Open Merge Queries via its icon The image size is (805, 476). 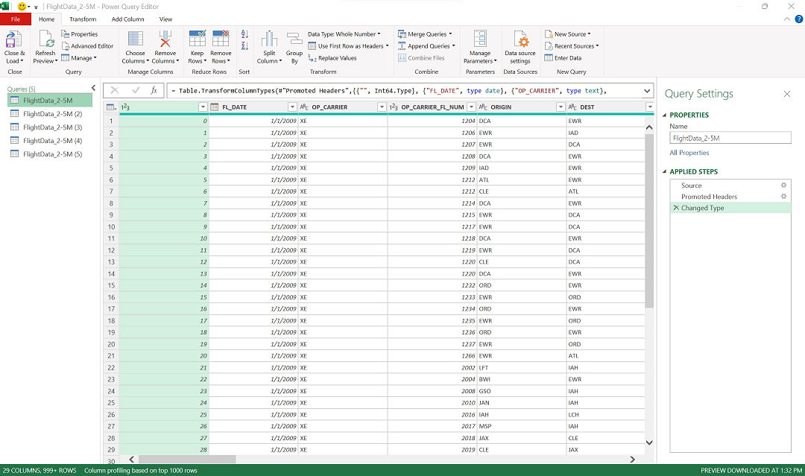[x=400, y=34]
